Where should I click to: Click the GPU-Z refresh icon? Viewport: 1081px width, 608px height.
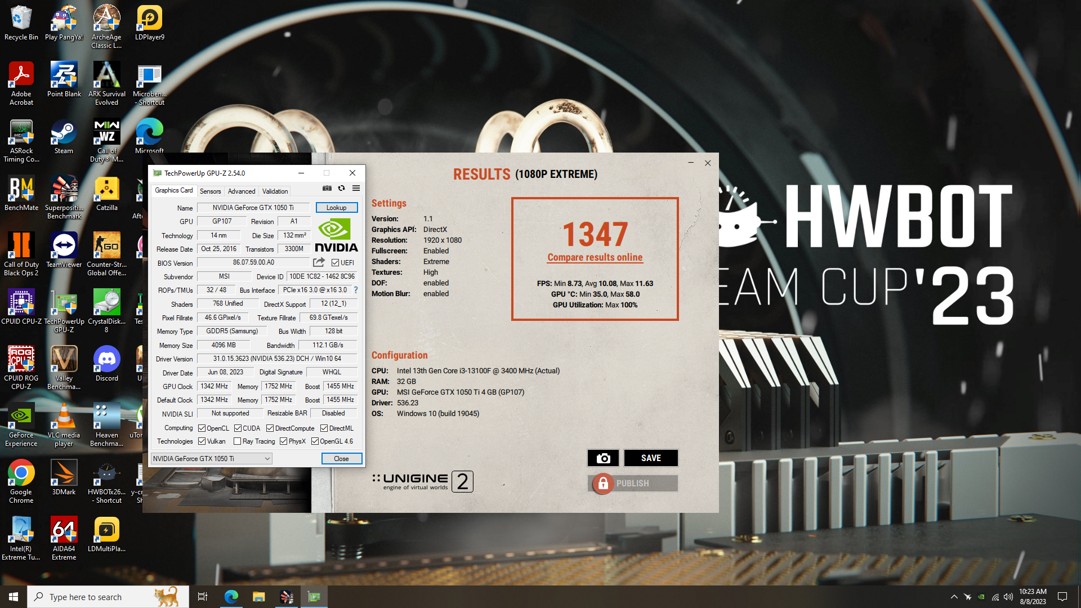(341, 189)
